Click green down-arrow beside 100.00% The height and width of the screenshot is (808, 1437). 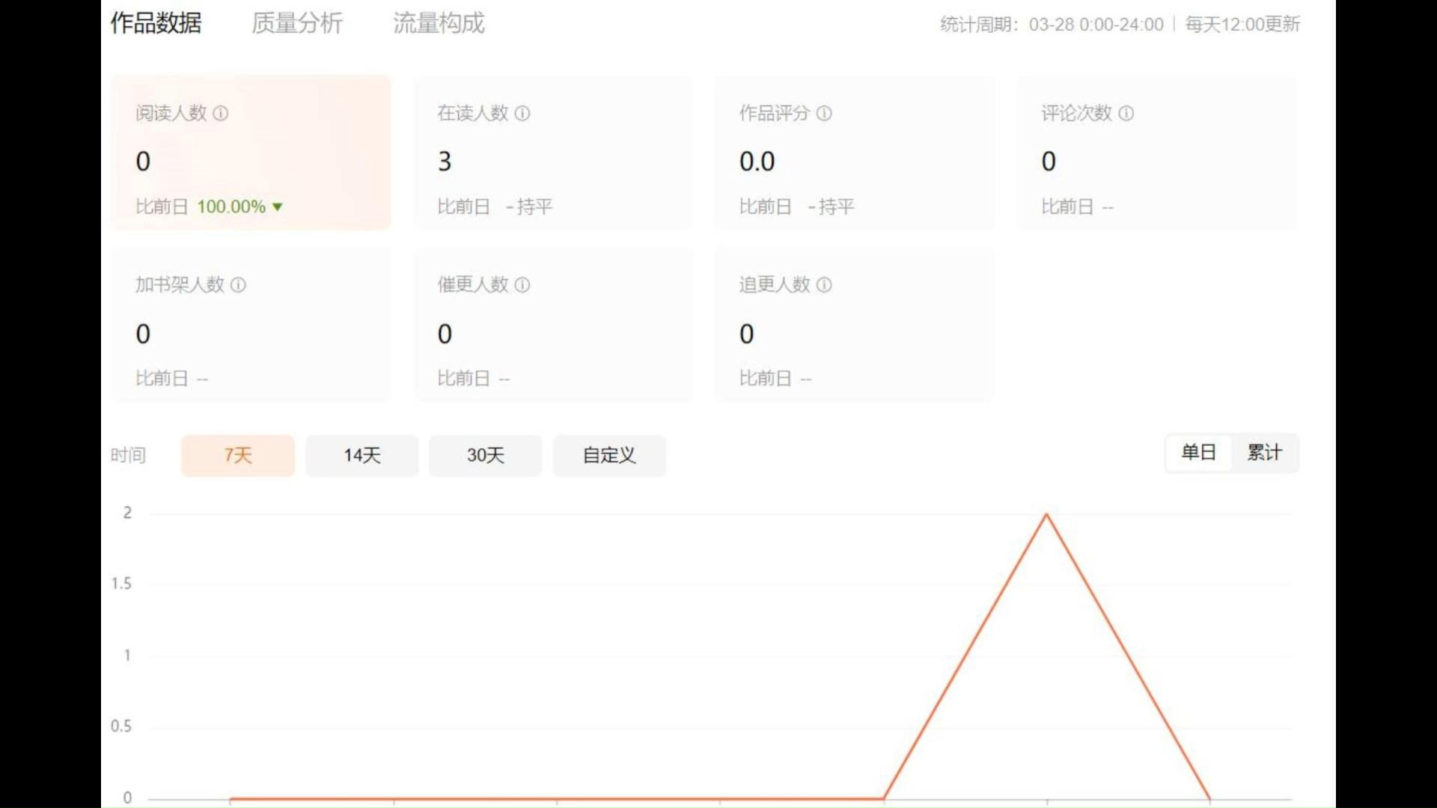click(x=278, y=207)
